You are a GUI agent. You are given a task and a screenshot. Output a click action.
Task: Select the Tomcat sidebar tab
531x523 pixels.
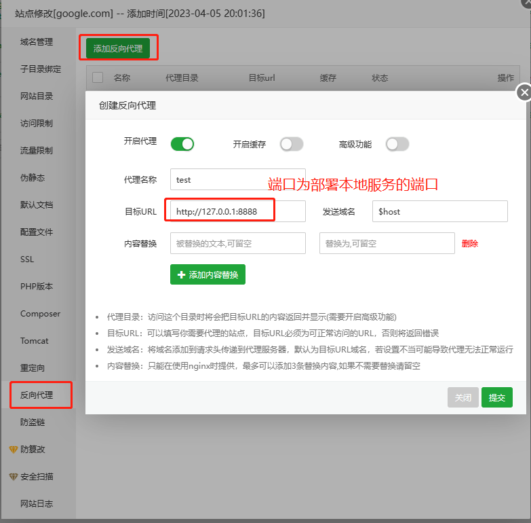35,341
